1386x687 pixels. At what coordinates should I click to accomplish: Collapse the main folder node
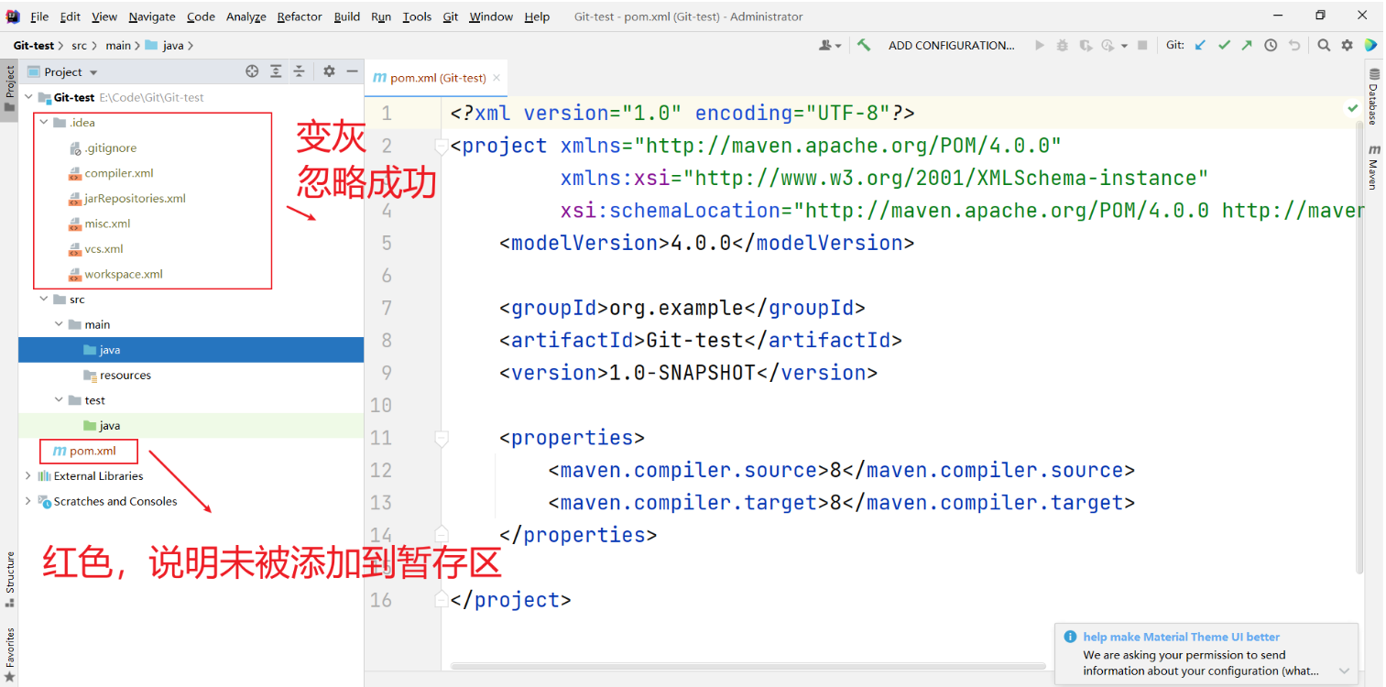coord(60,324)
